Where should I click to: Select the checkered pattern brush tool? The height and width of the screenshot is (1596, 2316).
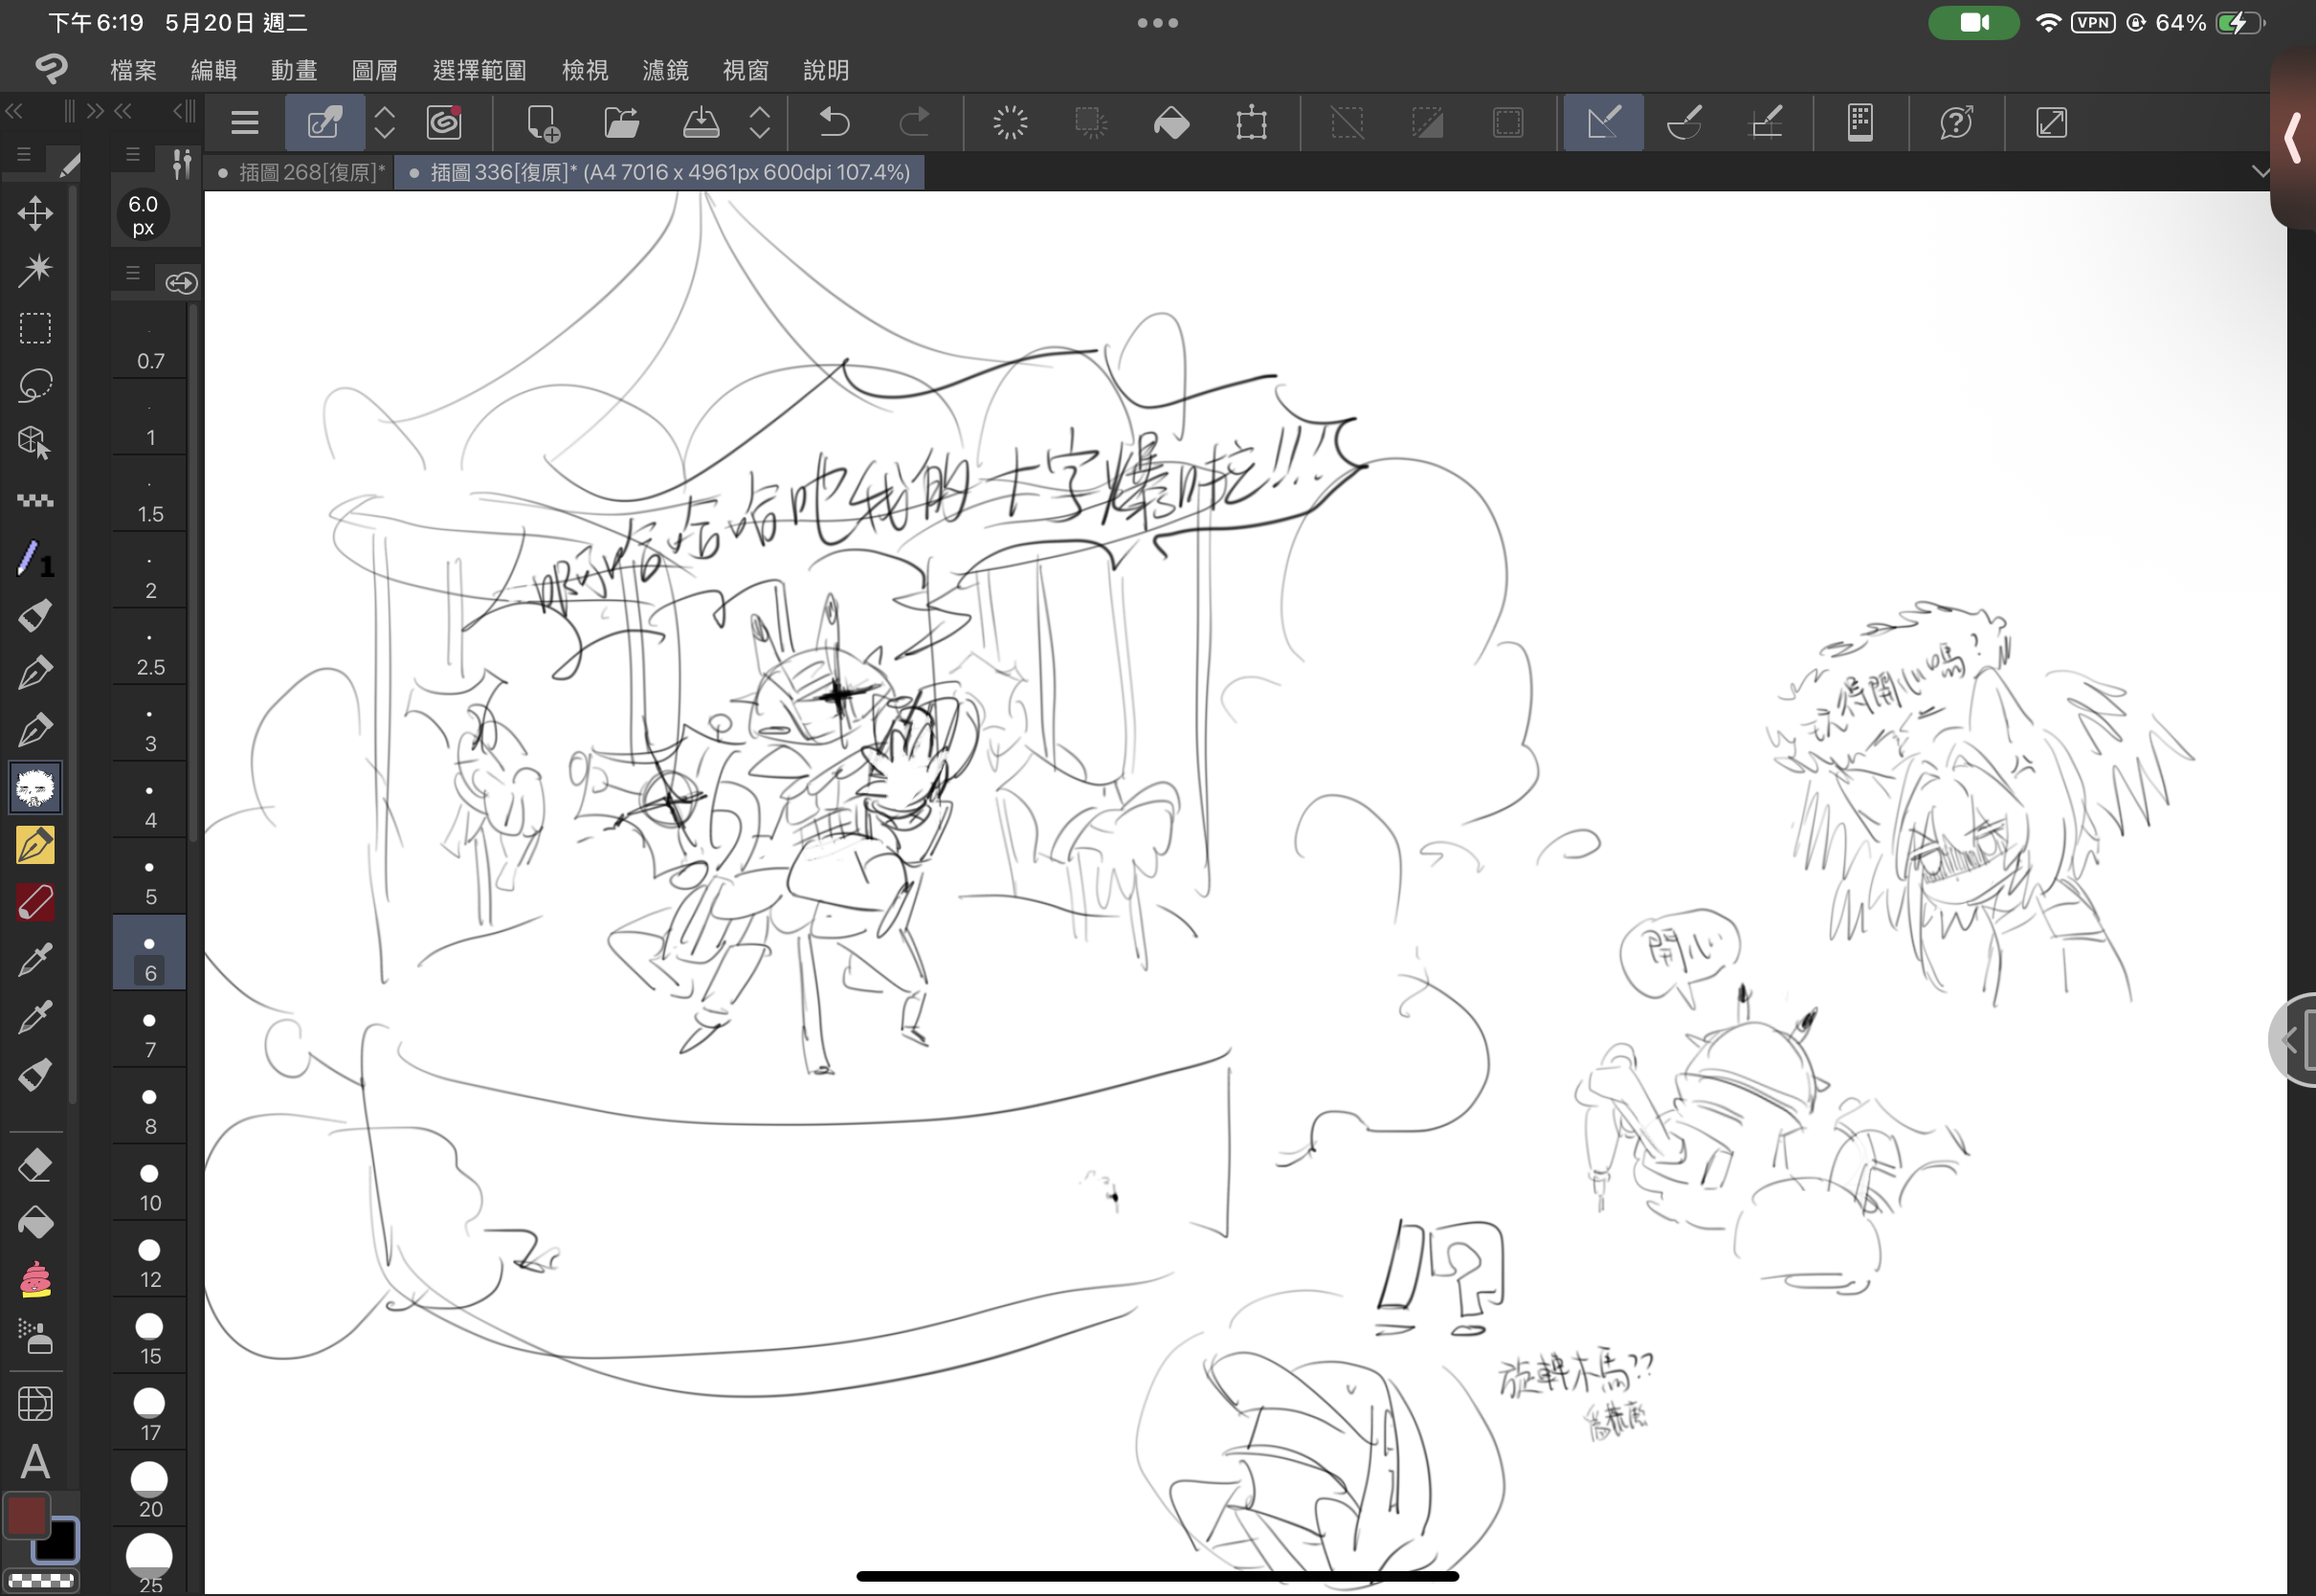pyautogui.click(x=35, y=500)
